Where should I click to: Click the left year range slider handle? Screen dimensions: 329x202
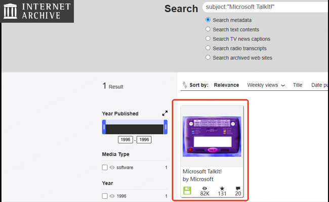(x=104, y=127)
